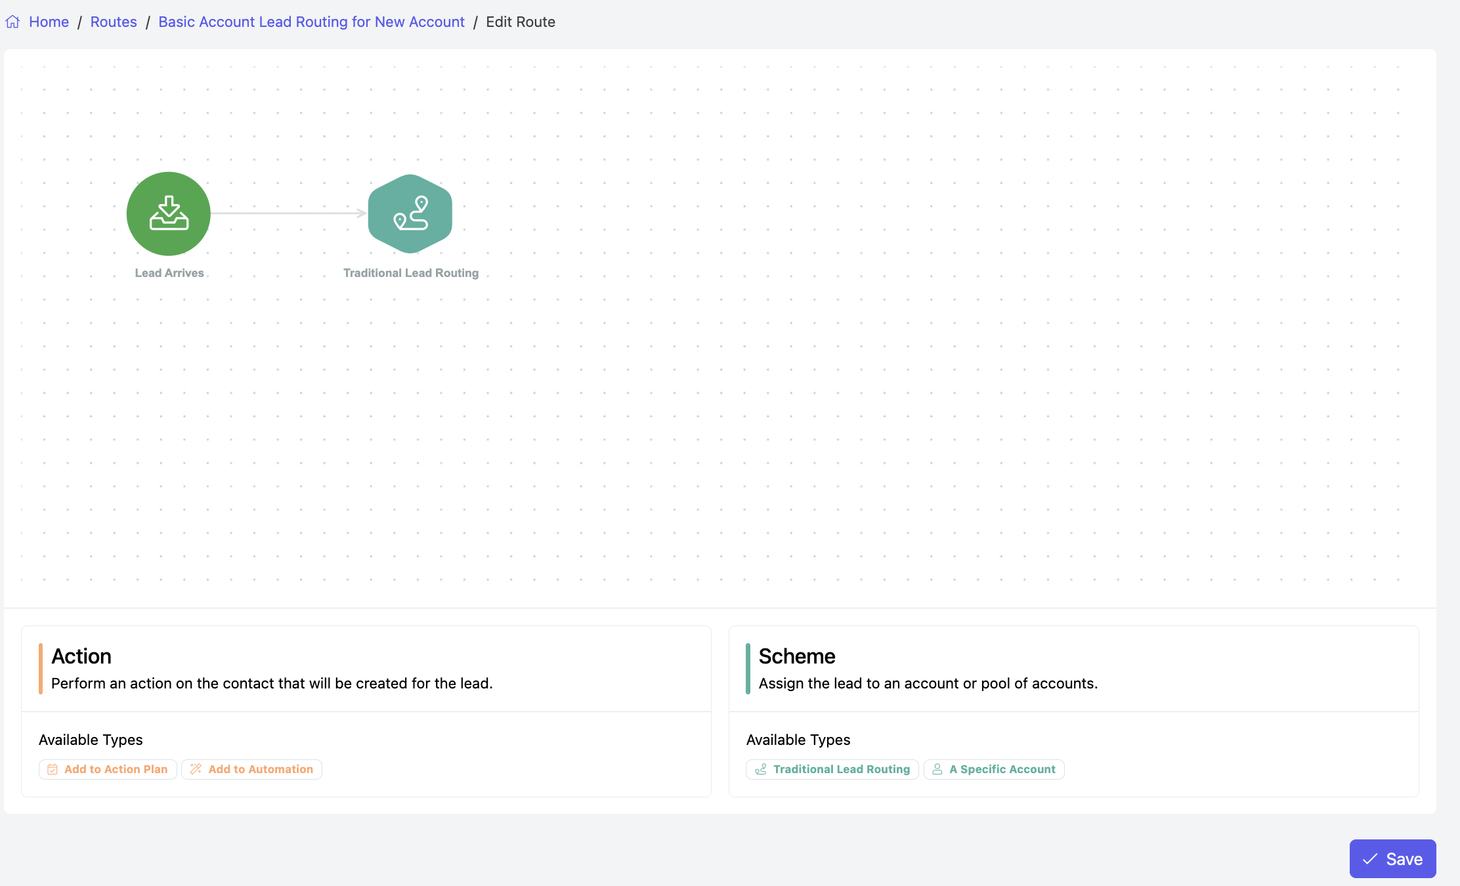The height and width of the screenshot is (886, 1460).
Task: Click the Traditional Lead Routing label under node
Action: coord(411,273)
